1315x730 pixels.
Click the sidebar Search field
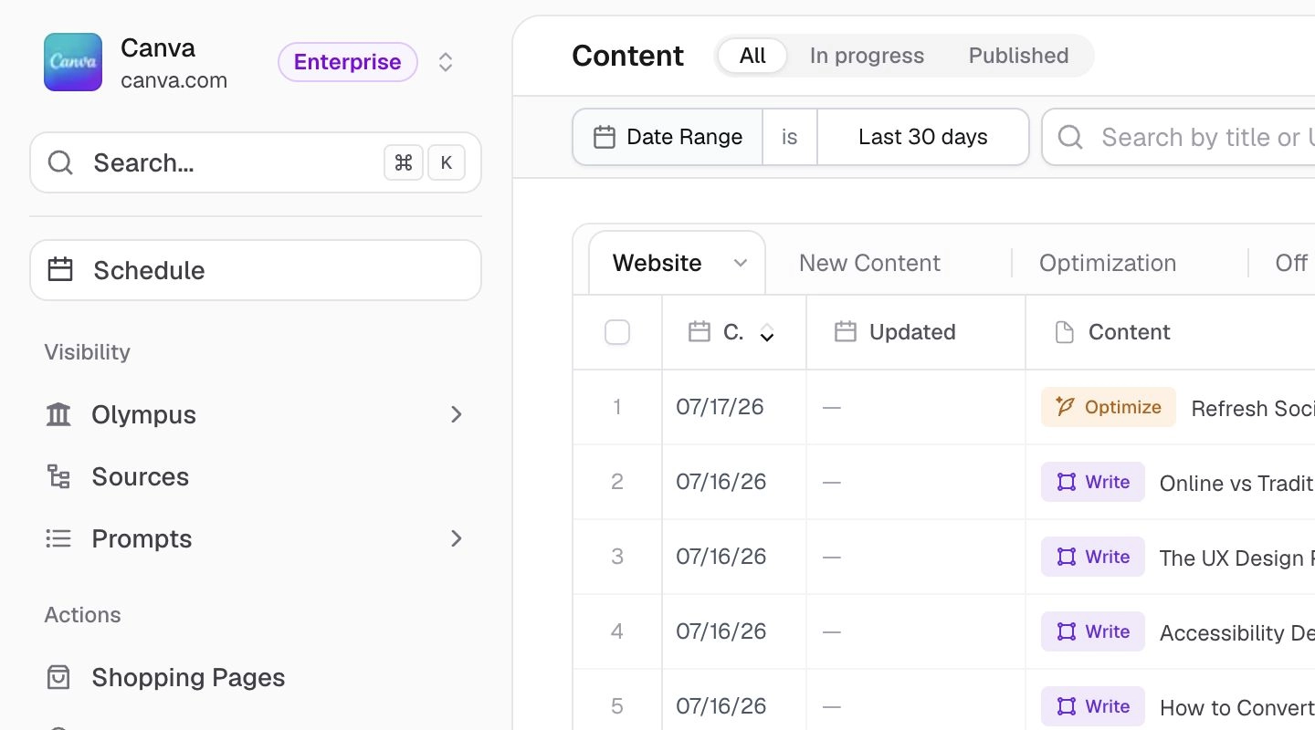click(x=256, y=162)
